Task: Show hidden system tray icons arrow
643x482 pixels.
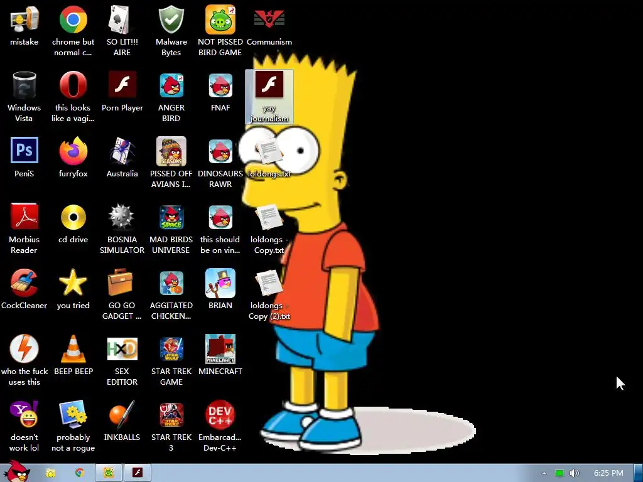Action: coord(544,473)
